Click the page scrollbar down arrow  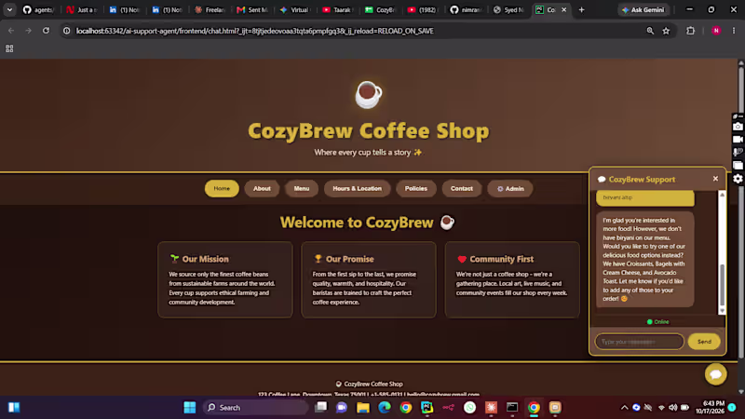point(740,392)
